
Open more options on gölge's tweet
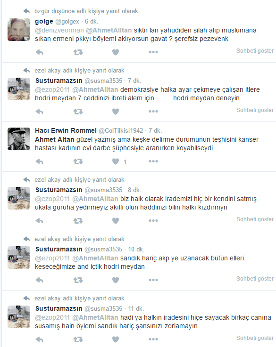(153, 52)
